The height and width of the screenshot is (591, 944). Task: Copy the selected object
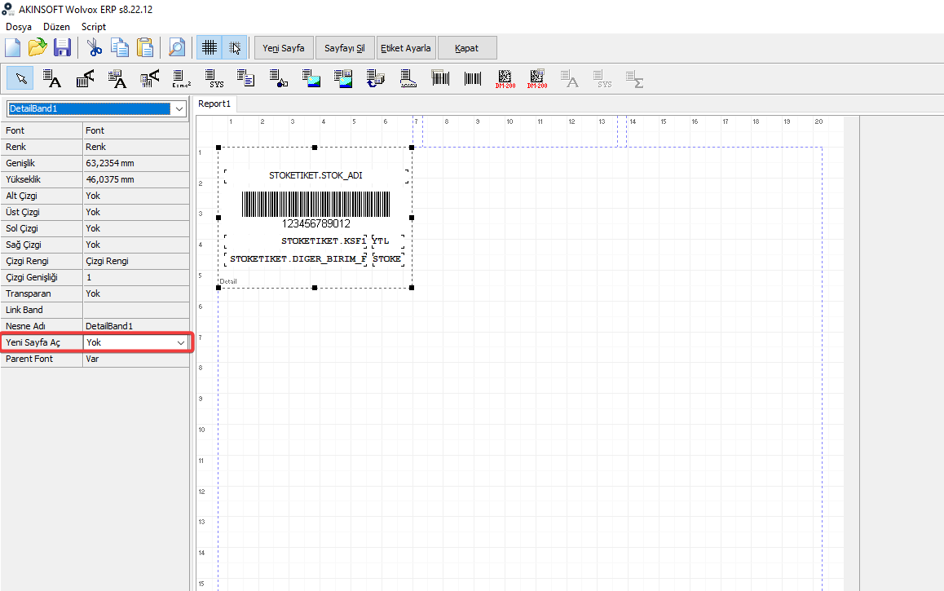(x=119, y=47)
